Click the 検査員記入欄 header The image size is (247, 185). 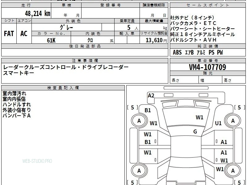63,88
